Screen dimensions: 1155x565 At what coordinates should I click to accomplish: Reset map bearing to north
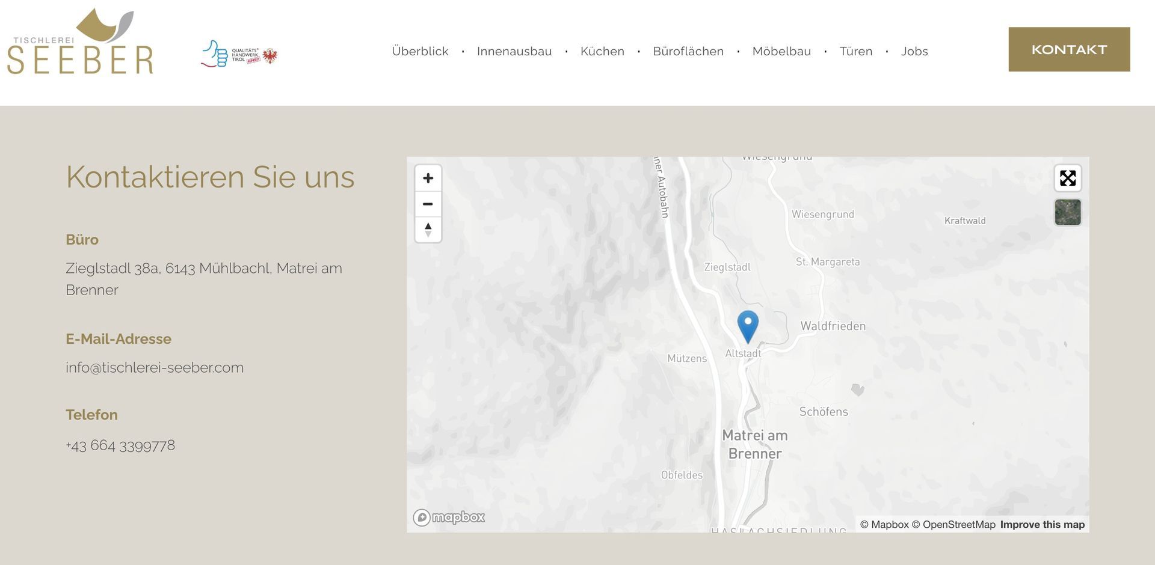(428, 230)
